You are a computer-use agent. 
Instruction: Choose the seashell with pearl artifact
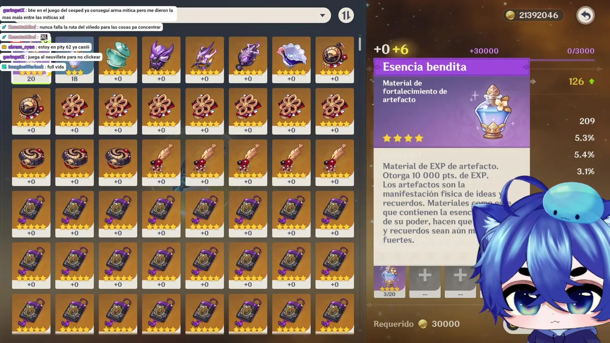291,60
